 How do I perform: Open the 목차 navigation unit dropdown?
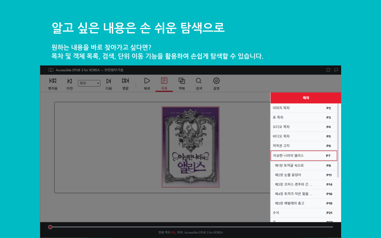pos(89,83)
